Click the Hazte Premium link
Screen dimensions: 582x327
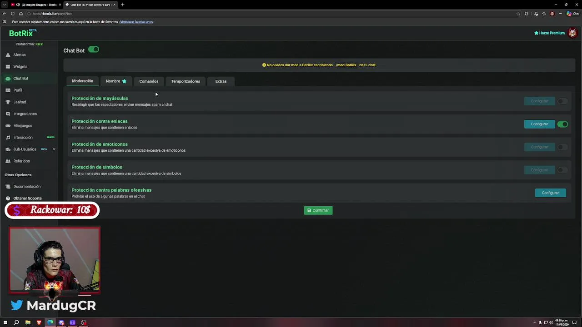(x=549, y=33)
